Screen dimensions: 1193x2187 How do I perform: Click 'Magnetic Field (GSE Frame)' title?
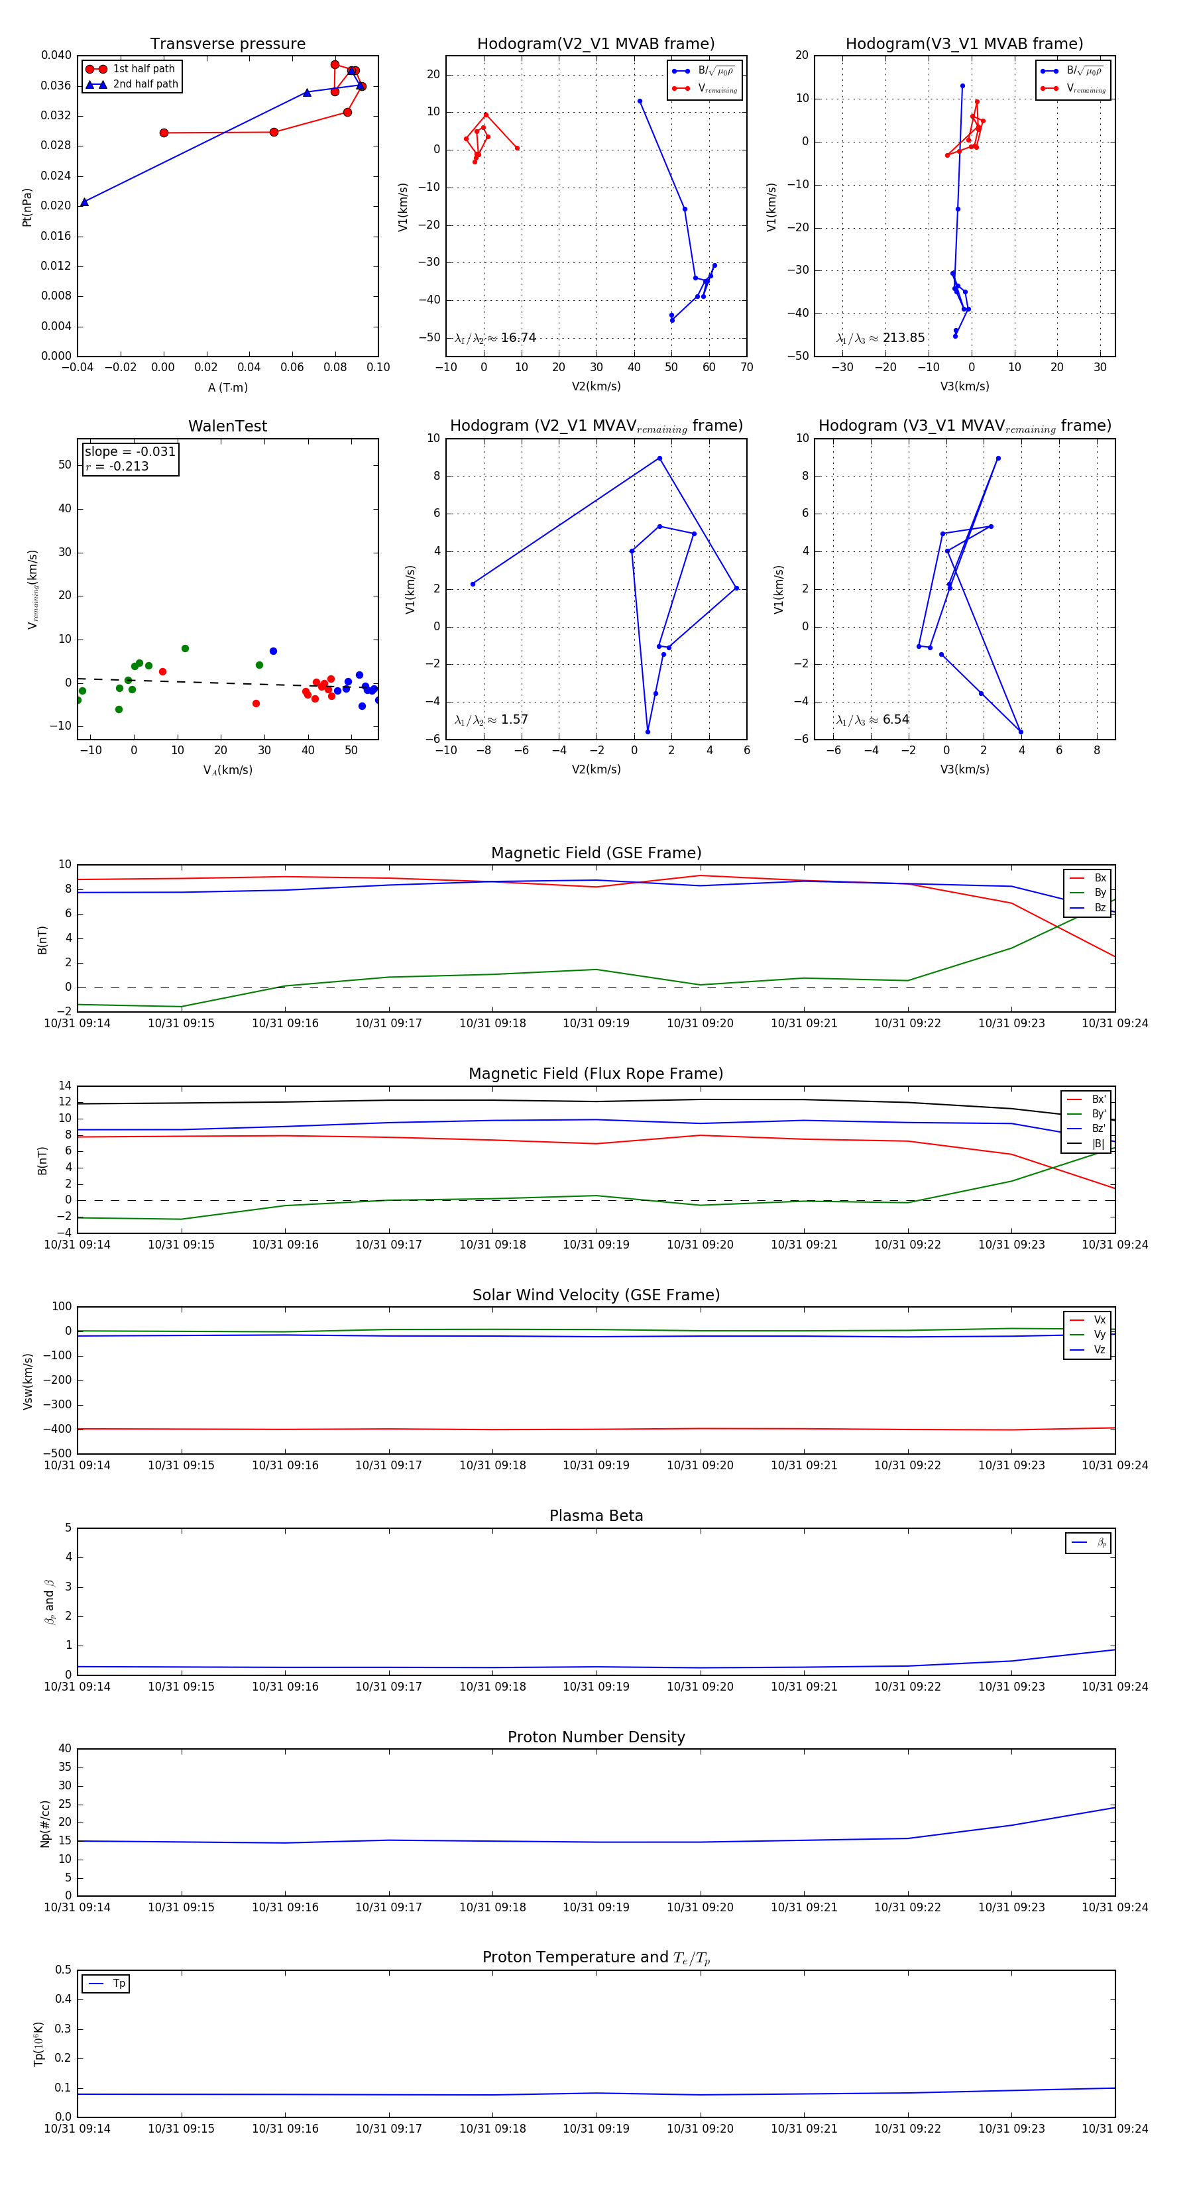pyautogui.click(x=596, y=853)
